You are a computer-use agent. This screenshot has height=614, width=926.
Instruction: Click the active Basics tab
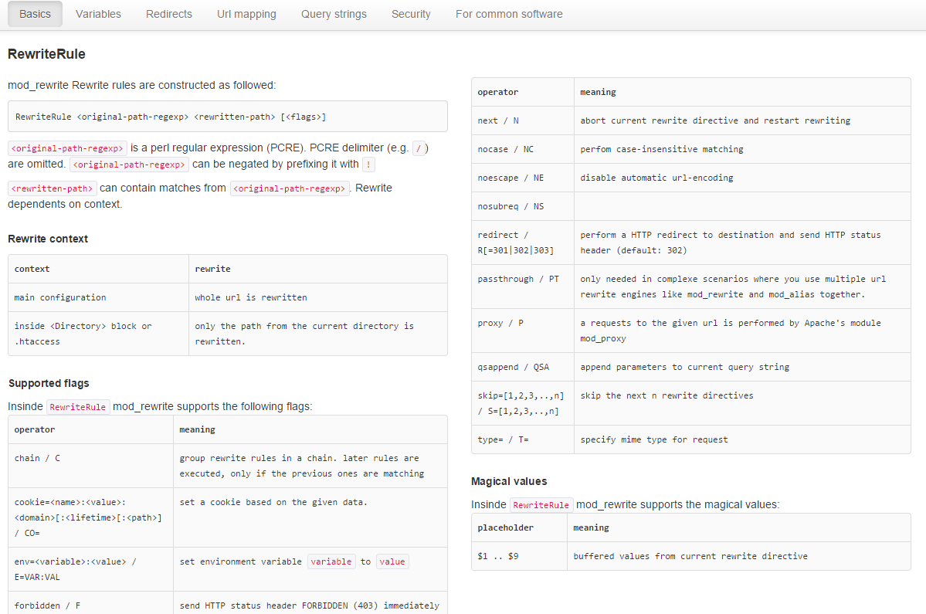tap(35, 13)
